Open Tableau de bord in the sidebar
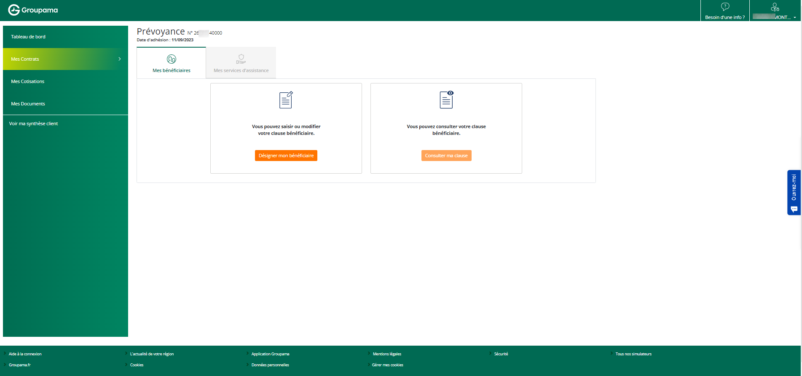Screen dimensions: 802x376 click(65, 37)
